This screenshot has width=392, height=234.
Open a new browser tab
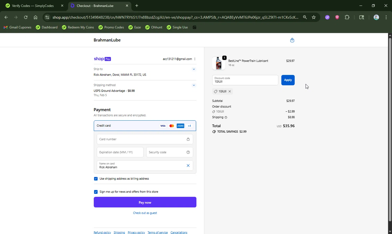point(137,6)
